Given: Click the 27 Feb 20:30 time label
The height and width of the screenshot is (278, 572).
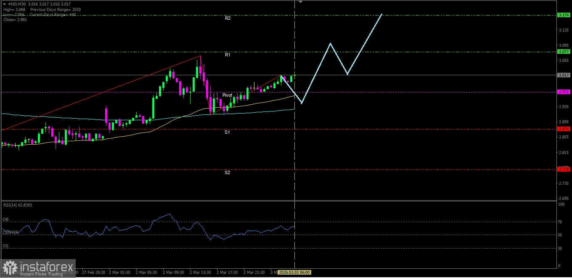Looking at the screenshot, I should 93,273.
